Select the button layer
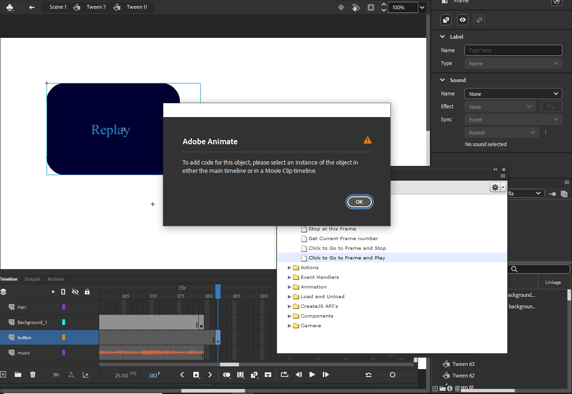The image size is (572, 394). tap(49, 337)
